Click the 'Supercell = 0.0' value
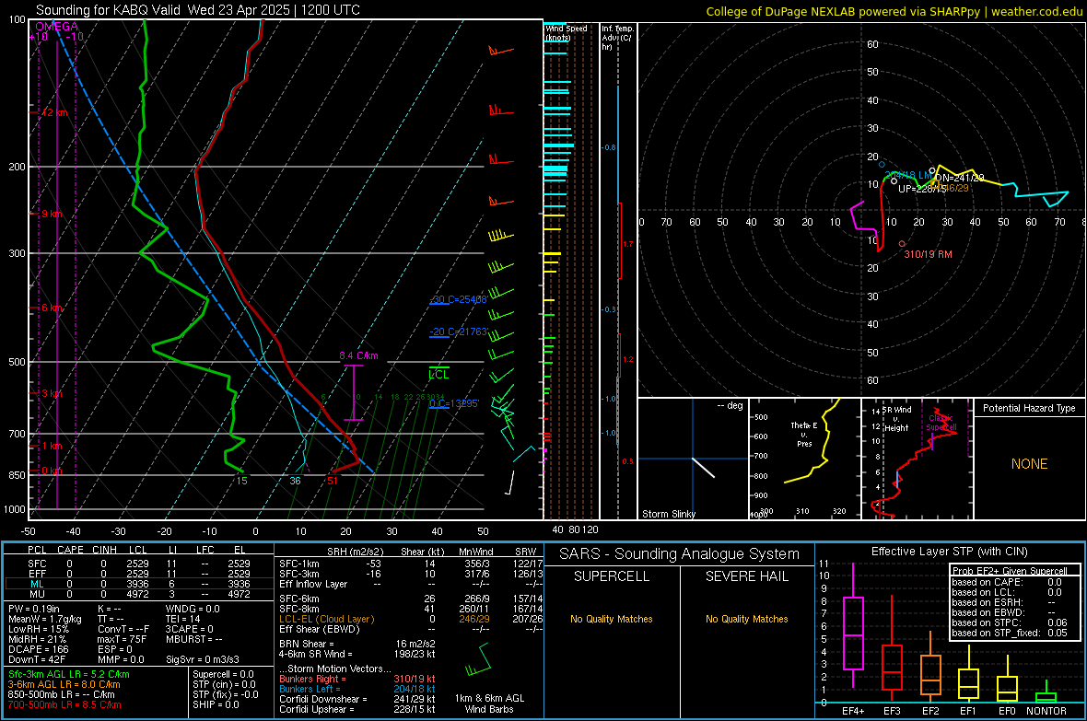The height and width of the screenshot is (721, 1087). (x=223, y=675)
